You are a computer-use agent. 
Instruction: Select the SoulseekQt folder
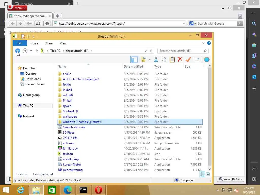(x=70, y=111)
